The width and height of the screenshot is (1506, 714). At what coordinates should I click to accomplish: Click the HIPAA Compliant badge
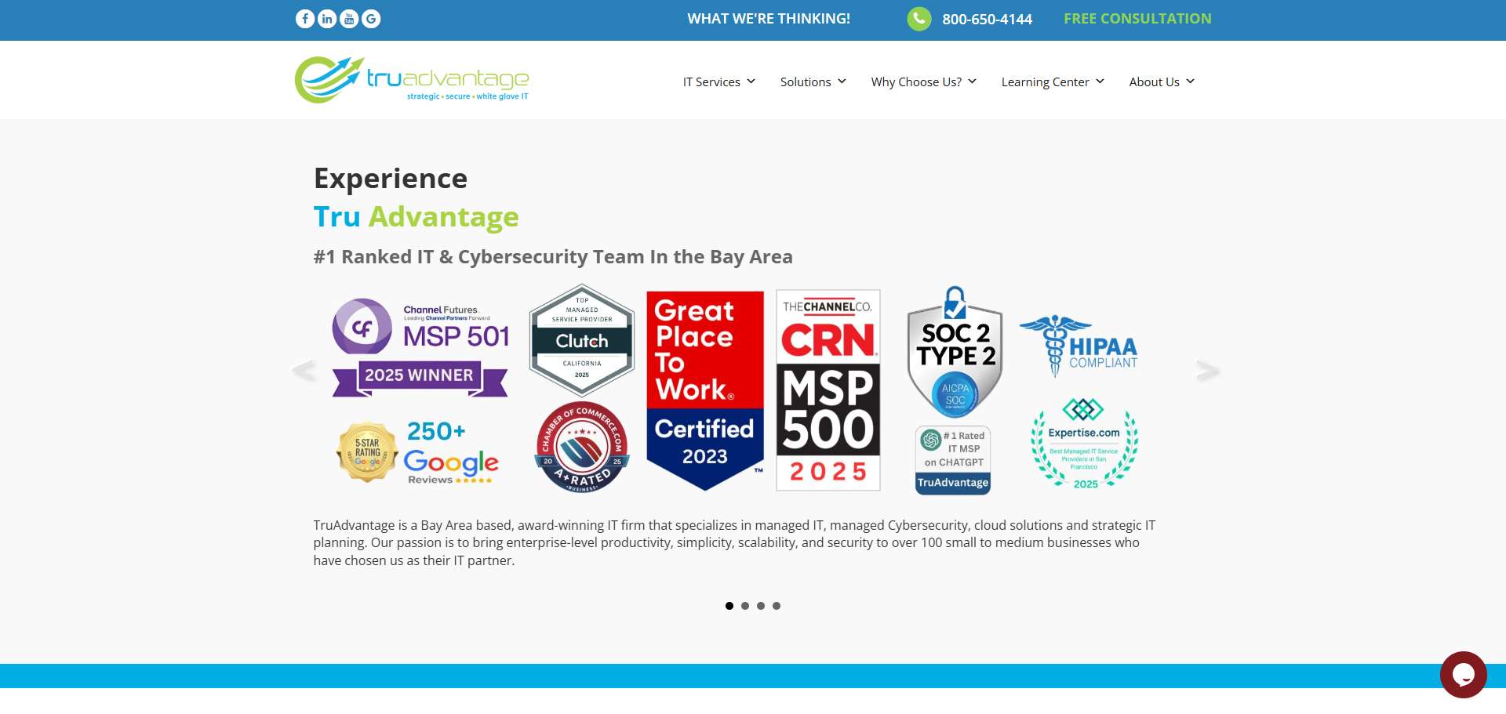pyautogui.click(x=1079, y=346)
